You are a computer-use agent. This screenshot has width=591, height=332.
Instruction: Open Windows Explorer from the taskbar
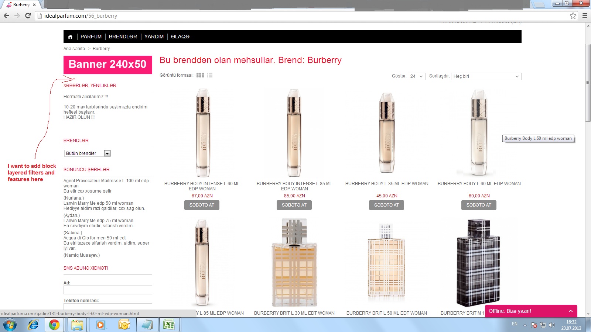pyautogui.click(x=77, y=325)
